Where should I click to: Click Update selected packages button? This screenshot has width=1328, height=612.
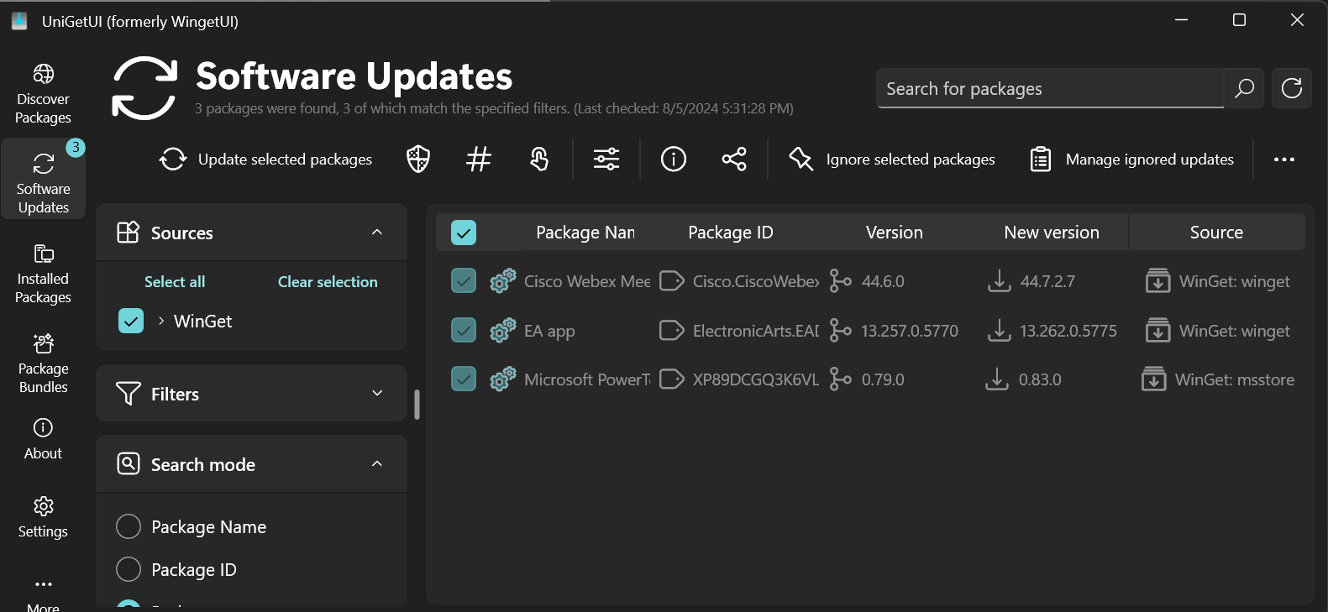click(x=265, y=159)
